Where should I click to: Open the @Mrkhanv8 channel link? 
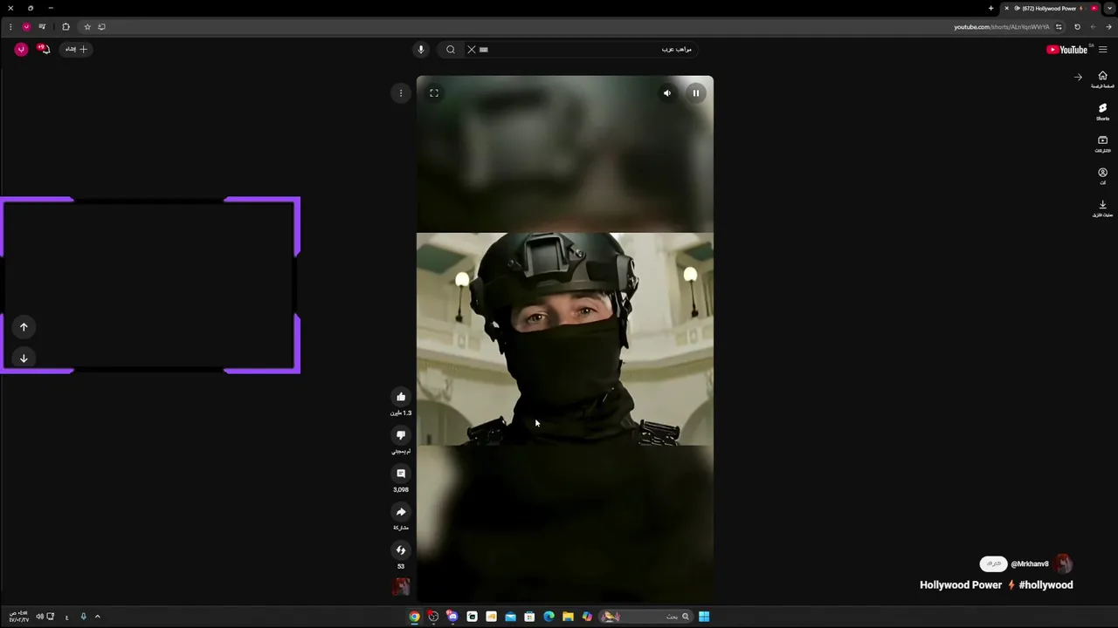click(x=1030, y=564)
